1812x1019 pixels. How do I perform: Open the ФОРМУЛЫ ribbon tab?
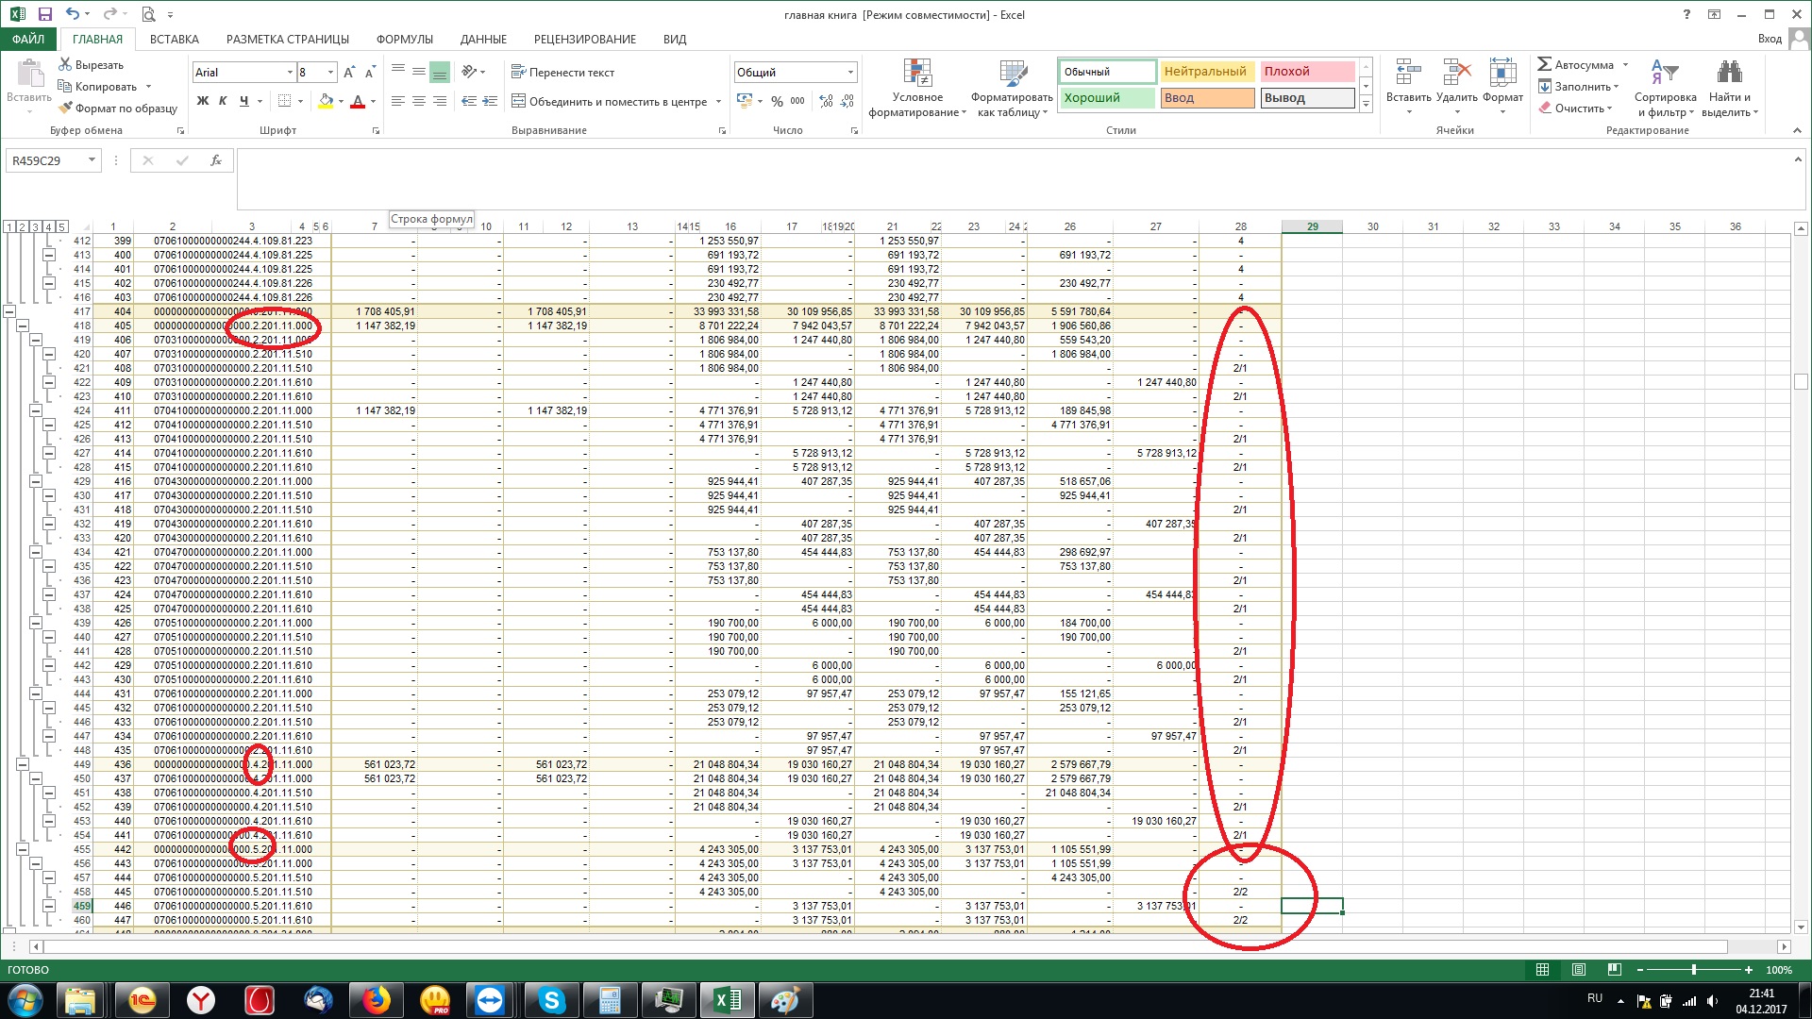[404, 39]
